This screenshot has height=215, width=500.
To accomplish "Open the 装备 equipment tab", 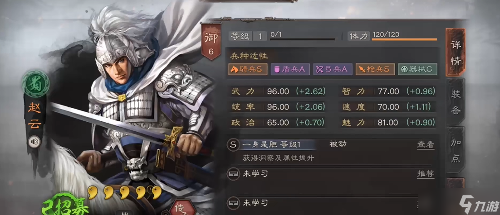I will pos(456,102).
